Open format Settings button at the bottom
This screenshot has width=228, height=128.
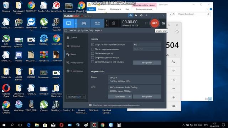click(x=147, y=97)
